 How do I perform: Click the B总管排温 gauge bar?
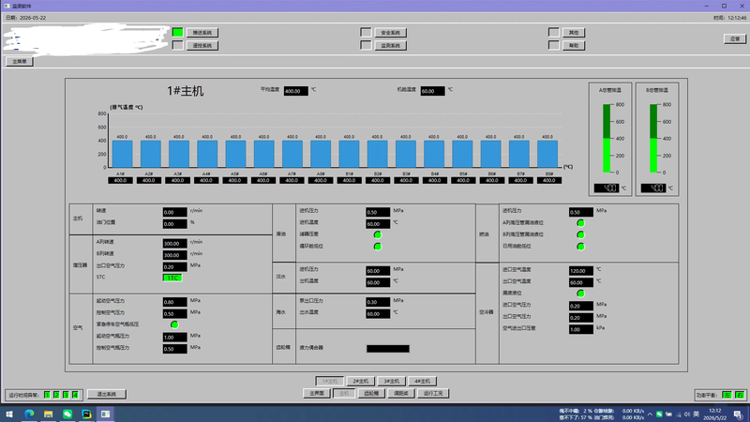point(653,138)
